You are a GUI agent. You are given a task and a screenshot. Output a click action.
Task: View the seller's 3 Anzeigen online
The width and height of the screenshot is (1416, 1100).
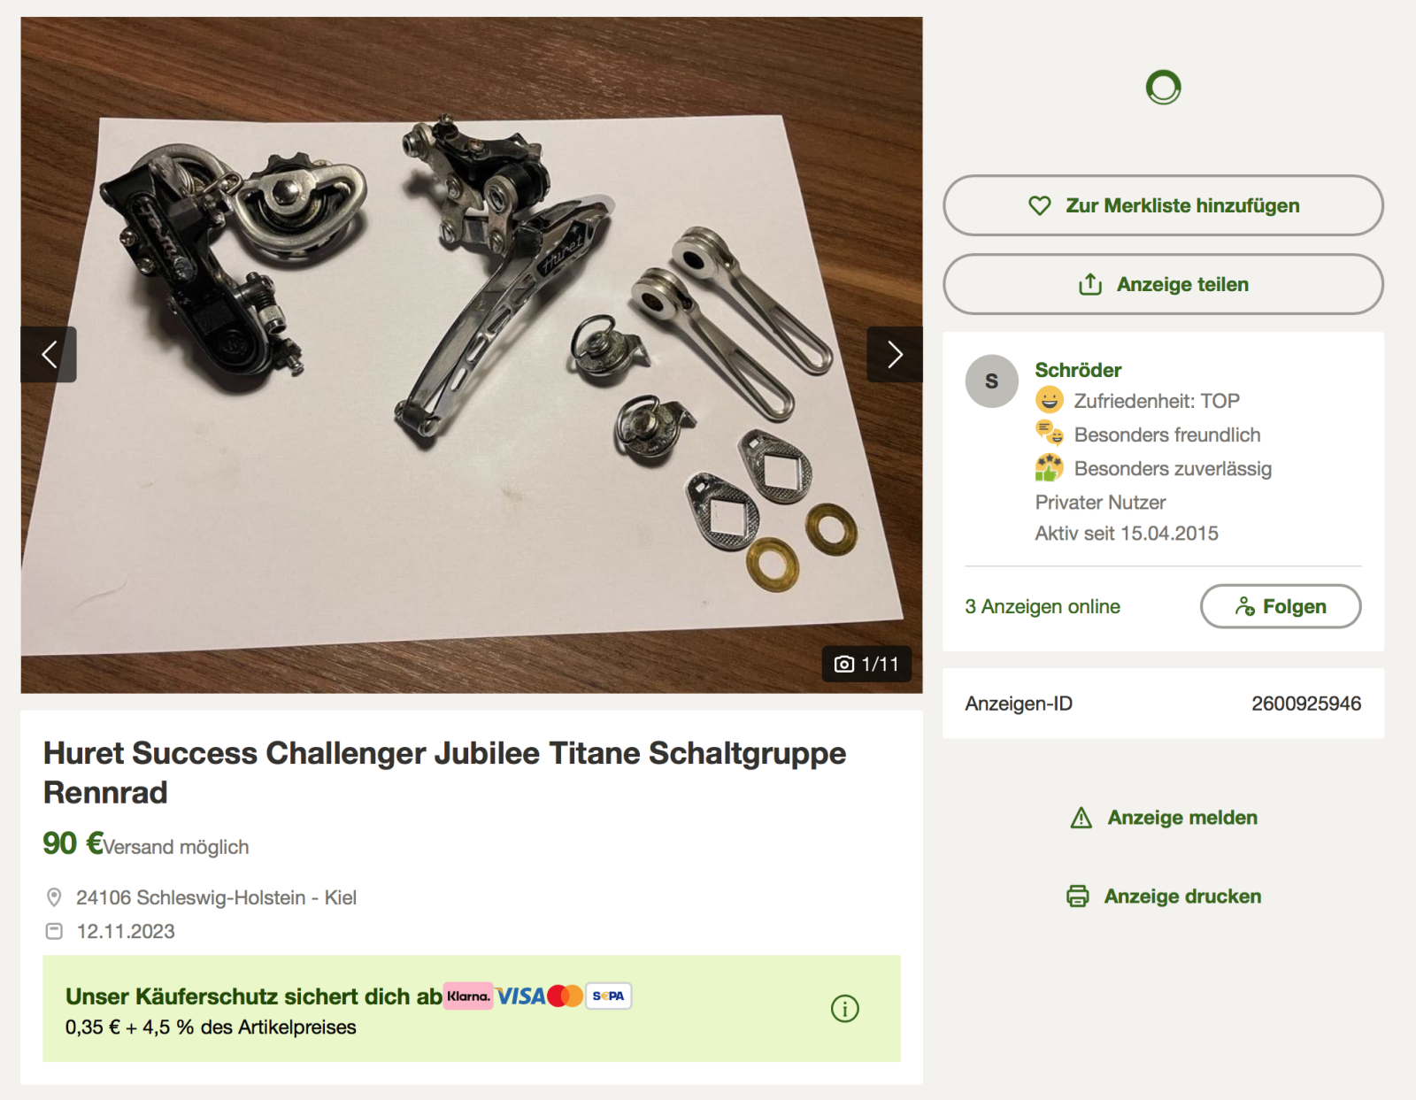1042,606
